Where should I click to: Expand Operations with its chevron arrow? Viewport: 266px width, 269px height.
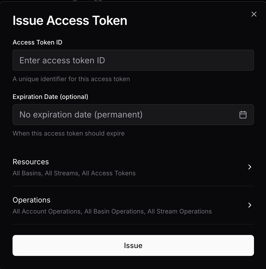[x=250, y=205]
